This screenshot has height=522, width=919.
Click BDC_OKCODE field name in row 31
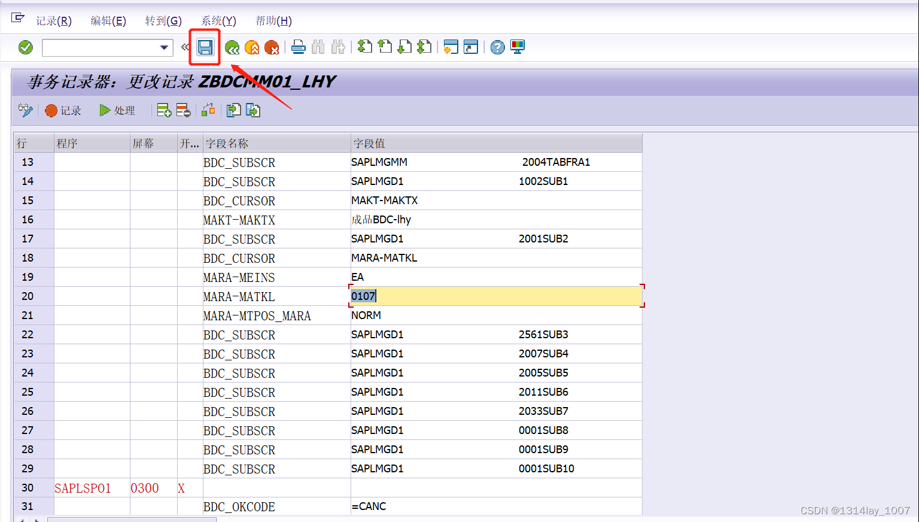(x=239, y=507)
